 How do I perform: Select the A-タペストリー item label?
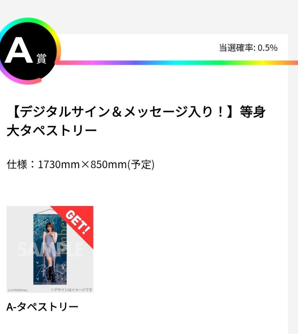pyautogui.click(x=42, y=307)
